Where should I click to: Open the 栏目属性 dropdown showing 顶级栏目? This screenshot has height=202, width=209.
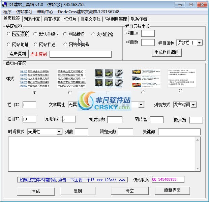(189, 43)
